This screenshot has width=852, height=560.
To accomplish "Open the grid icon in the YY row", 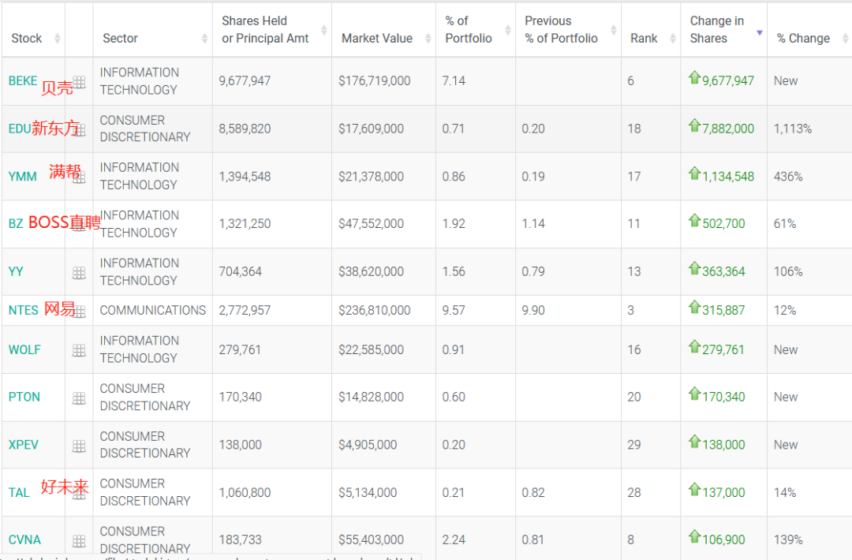I will click(x=79, y=272).
